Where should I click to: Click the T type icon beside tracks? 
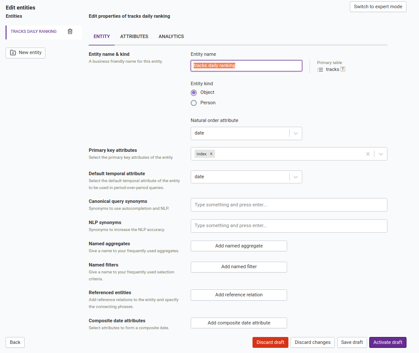coord(343,69)
